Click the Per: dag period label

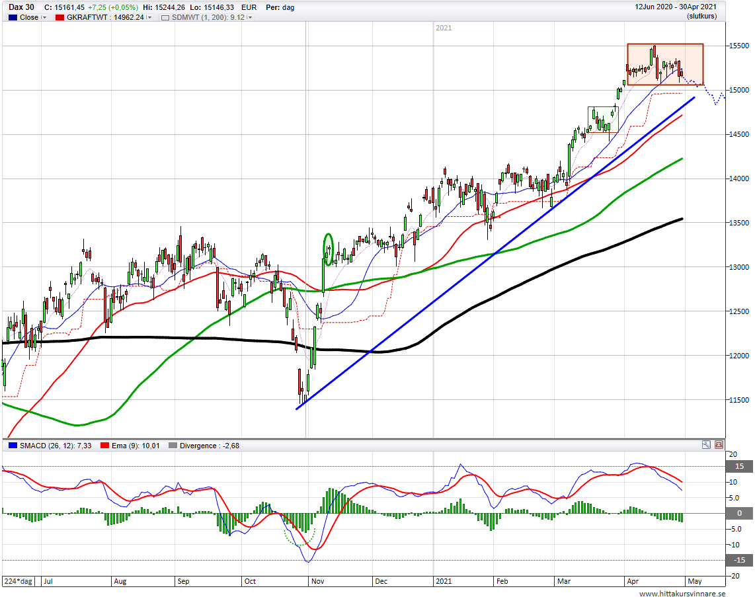(280, 8)
